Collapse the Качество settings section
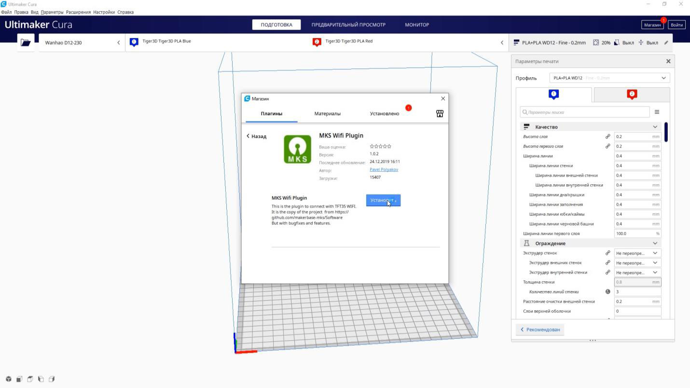Screen dimensions: 690x388 click(655, 127)
